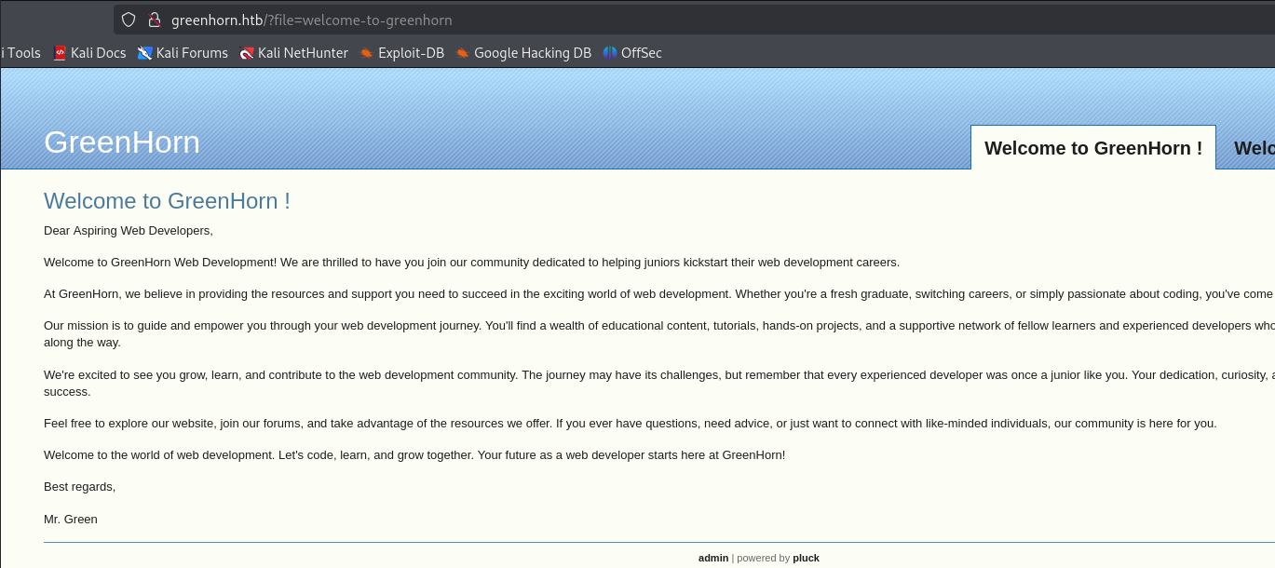Click the Google Hacking DB bookmark icon
The width and height of the screenshot is (1275, 568).
pos(463,53)
